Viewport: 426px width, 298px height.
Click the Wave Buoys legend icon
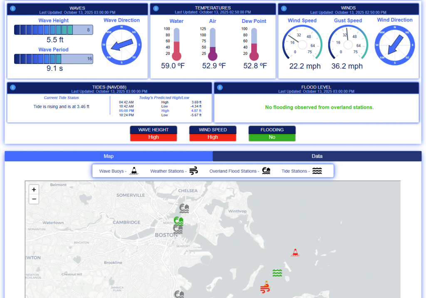point(134,171)
